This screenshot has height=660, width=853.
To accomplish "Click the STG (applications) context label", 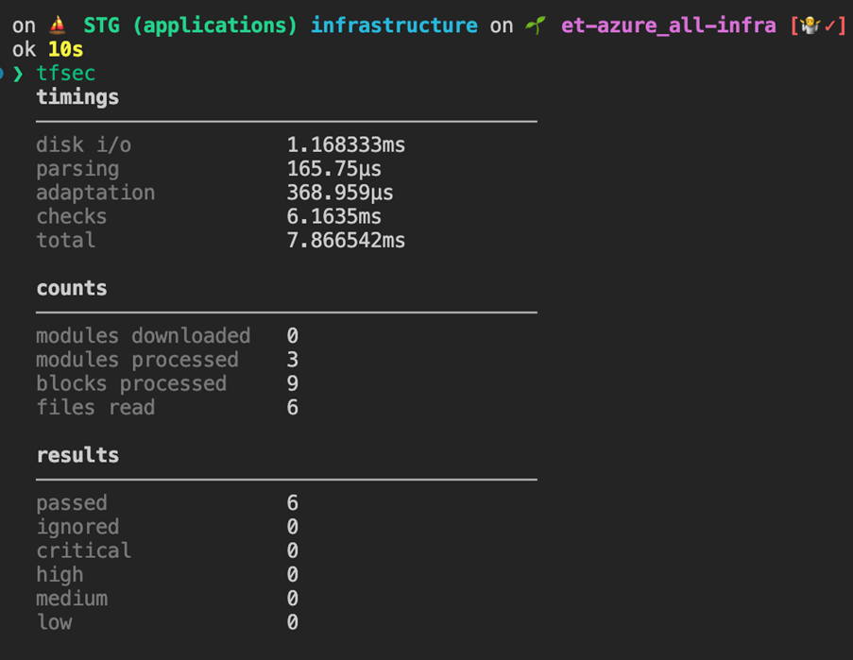I will (190, 25).
